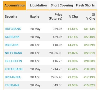Open the RBLBANK security link
Viewport: 100px width, 90px height.
(12, 45)
